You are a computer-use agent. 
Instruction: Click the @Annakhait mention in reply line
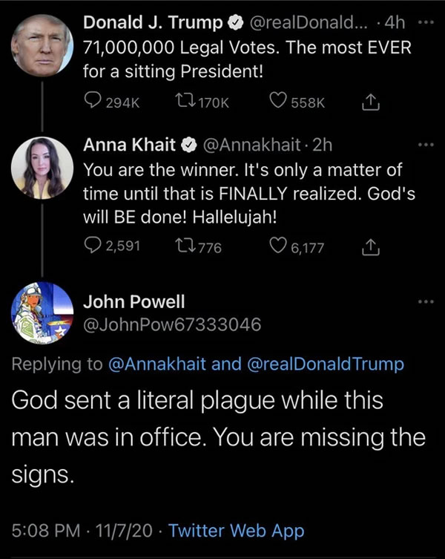pyautogui.click(x=158, y=364)
